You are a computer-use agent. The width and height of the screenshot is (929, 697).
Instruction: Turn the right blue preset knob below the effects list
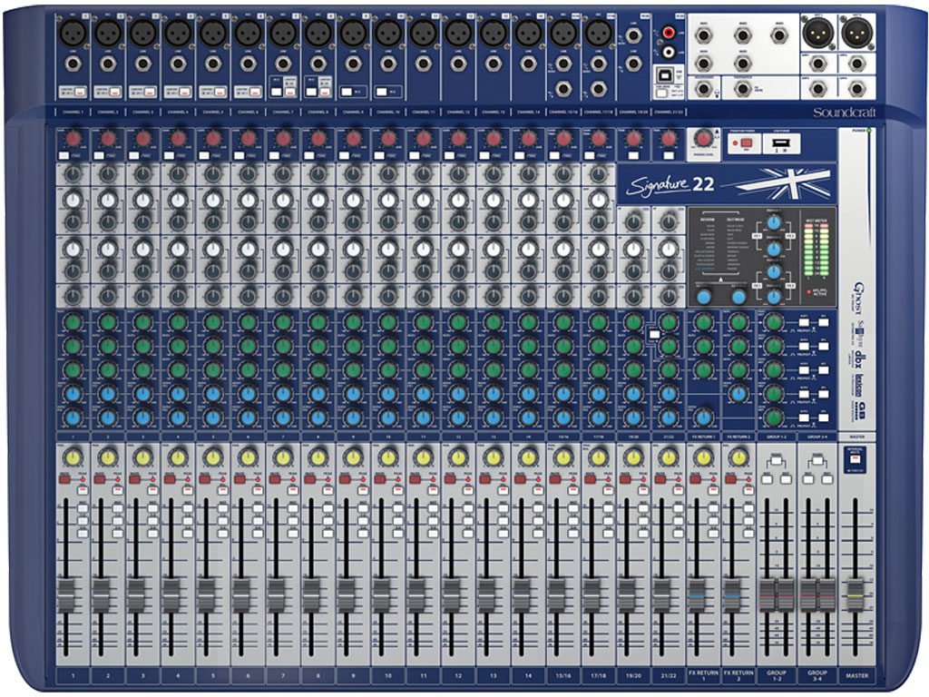738,297
